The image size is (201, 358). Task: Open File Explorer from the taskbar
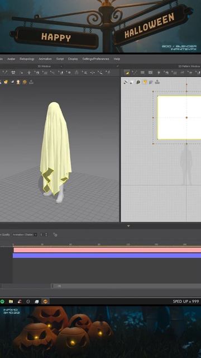point(11,302)
